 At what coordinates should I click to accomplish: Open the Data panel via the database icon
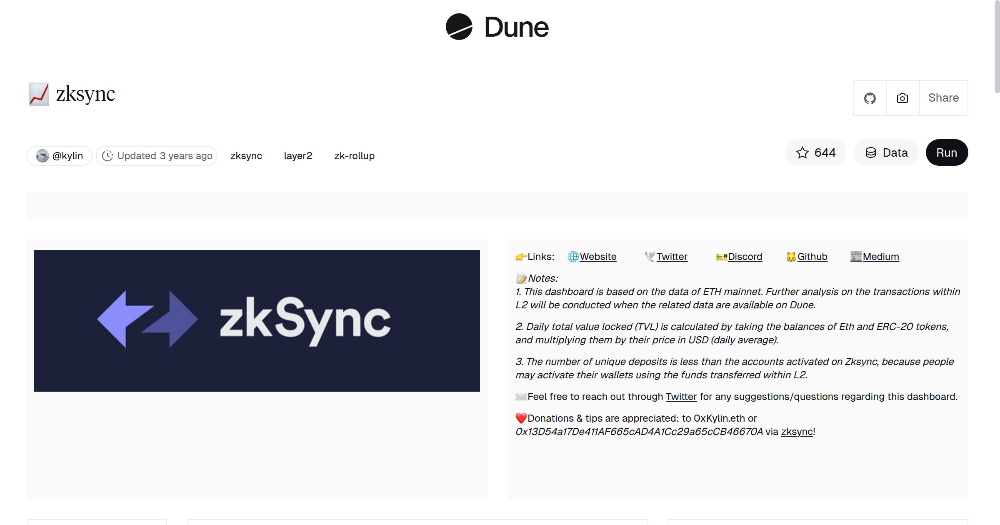click(872, 152)
